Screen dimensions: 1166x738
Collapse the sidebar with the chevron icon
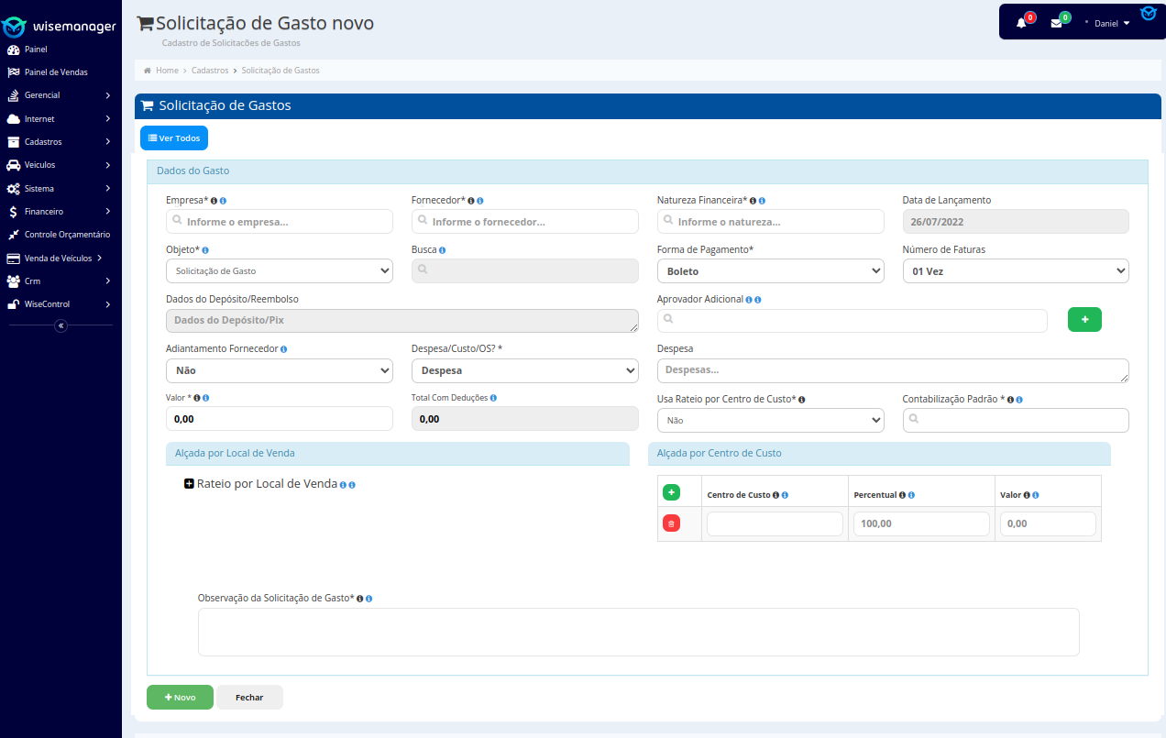[61, 325]
